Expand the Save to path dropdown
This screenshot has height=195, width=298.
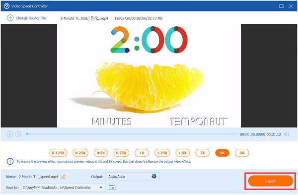tap(101, 188)
